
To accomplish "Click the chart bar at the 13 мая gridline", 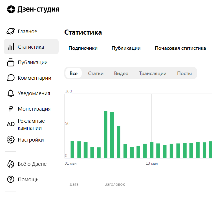I will 152,150.
